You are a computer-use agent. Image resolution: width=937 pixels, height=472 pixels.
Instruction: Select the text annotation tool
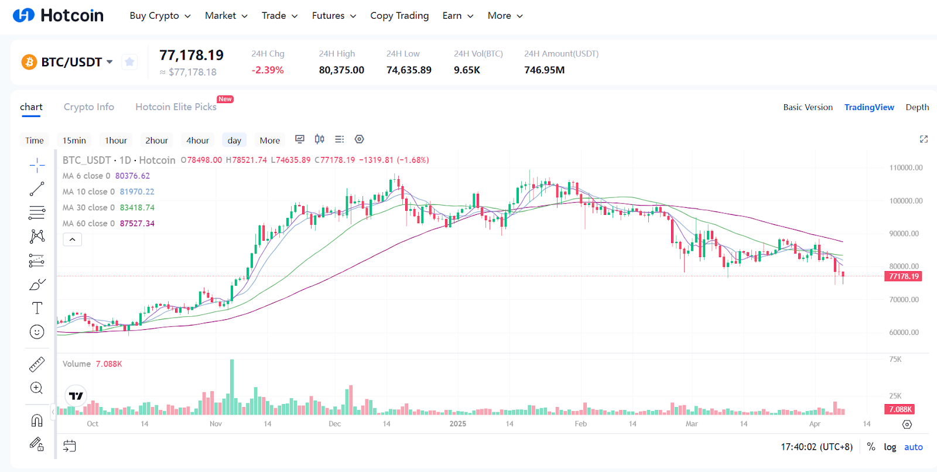[37, 308]
